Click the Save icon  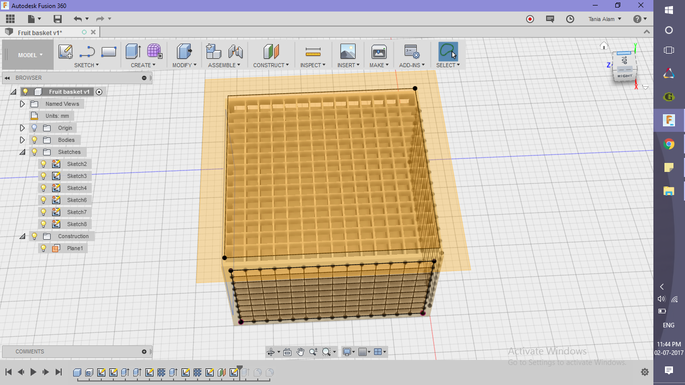point(58,19)
